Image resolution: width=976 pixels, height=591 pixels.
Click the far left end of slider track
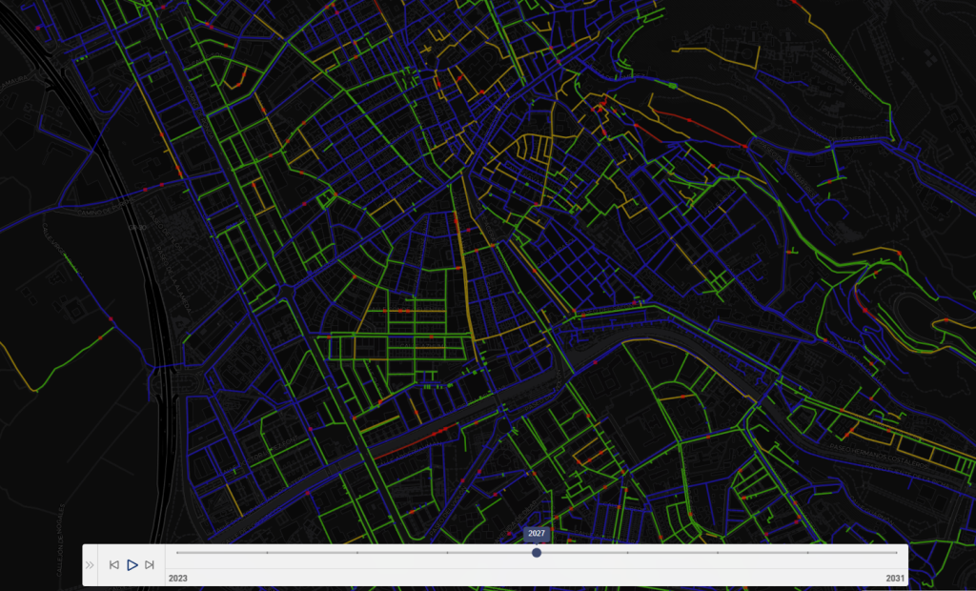pos(178,553)
